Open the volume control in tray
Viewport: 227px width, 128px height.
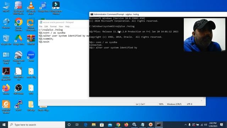tap(206, 125)
